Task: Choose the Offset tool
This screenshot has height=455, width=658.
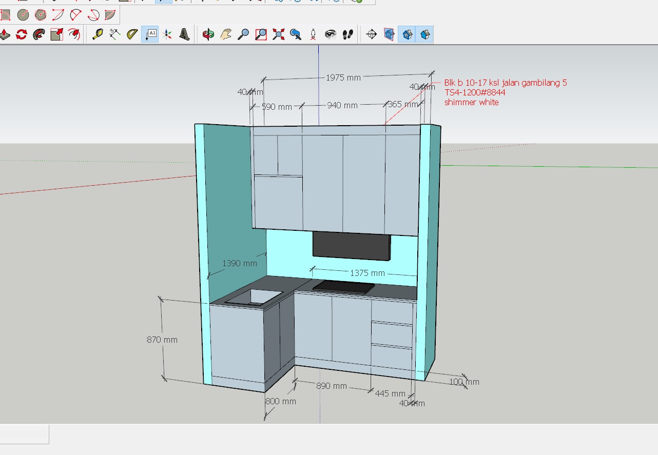Action: 74,34
